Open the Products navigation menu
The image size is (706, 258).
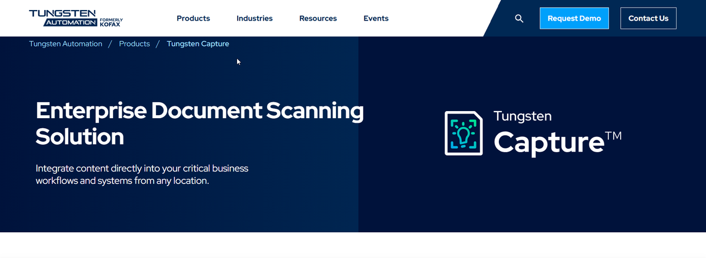[x=193, y=18]
